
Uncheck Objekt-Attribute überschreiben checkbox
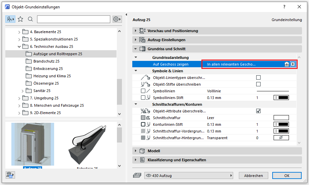258,111
